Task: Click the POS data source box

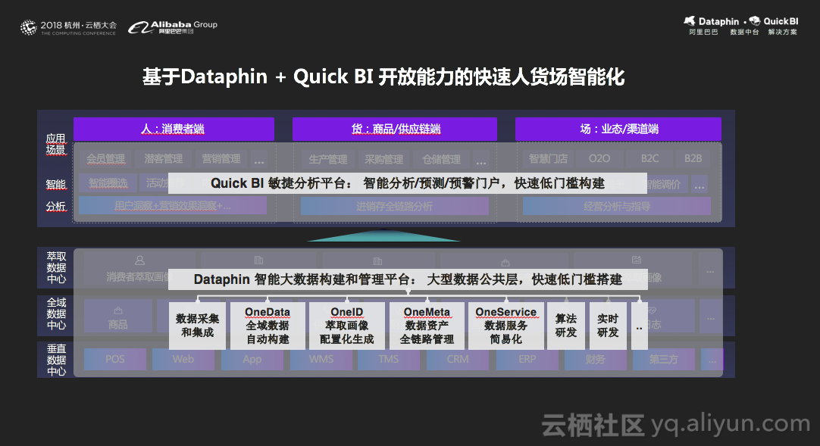Action: click(x=115, y=360)
